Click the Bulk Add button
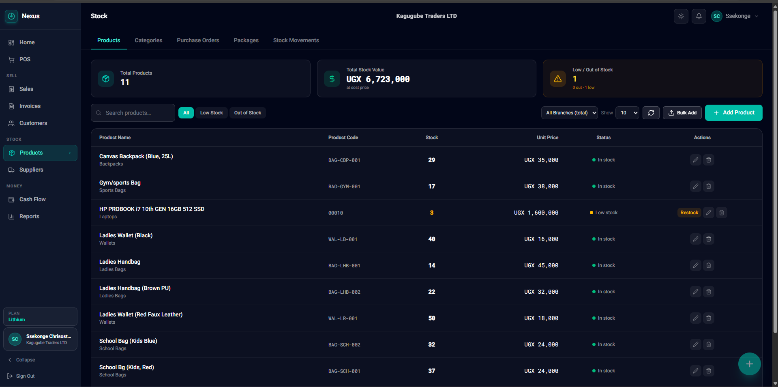The height and width of the screenshot is (387, 778). point(682,113)
